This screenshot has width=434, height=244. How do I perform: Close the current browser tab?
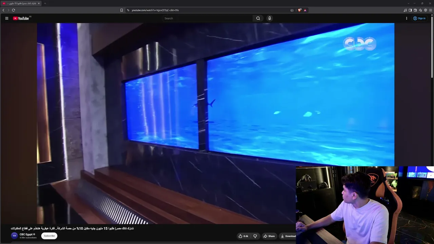click(39, 3)
